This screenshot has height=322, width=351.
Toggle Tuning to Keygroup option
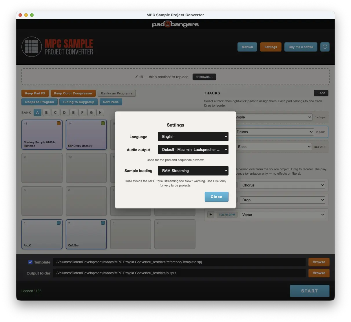click(78, 102)
